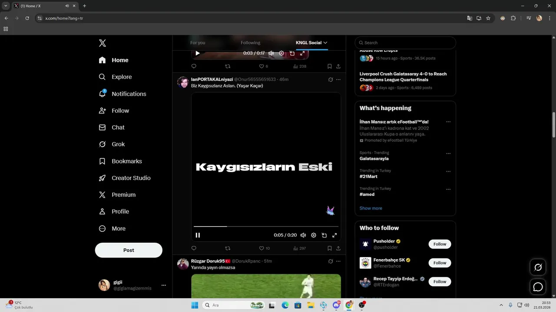The height and width of the screenshot is (312, 556).
Task: Bookmark this page with star icon
Action: 488,18
